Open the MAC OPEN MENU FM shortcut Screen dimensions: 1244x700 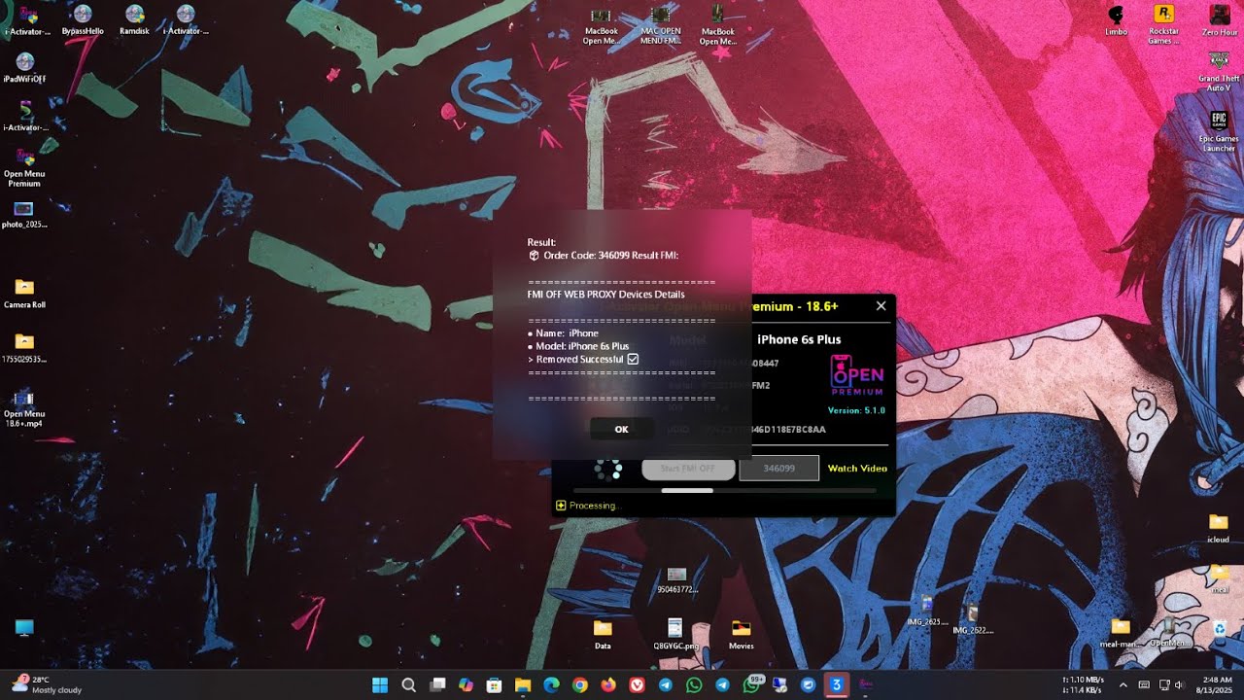click(660, 24)
